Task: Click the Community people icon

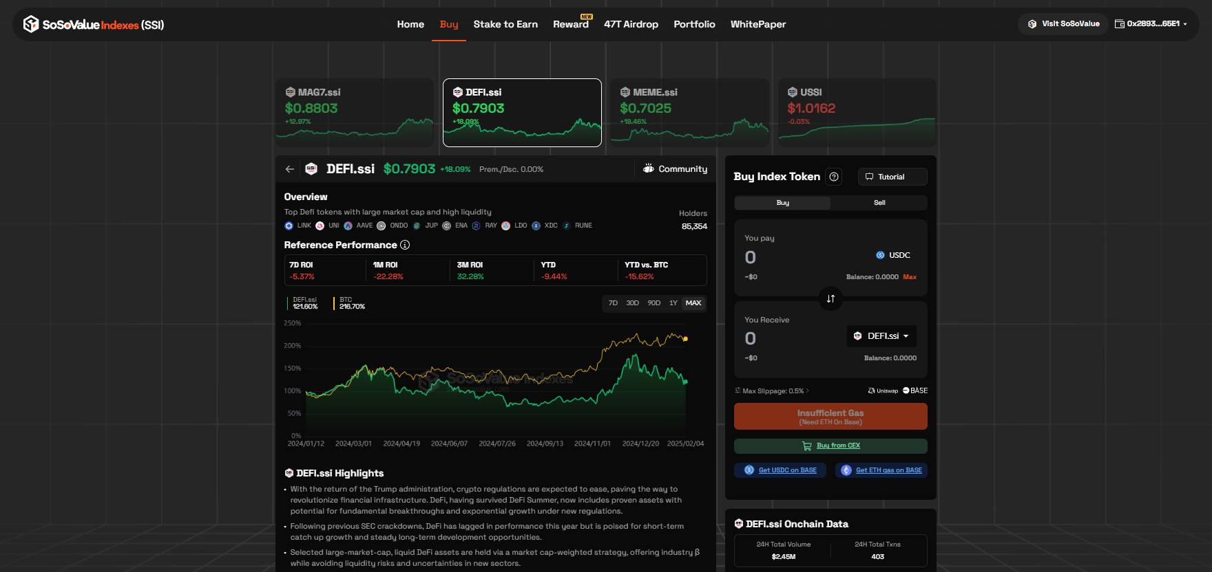Action: coord(648,168)
